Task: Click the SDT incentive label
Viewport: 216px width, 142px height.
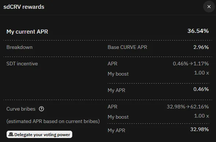Action: (x=22, y=64)
